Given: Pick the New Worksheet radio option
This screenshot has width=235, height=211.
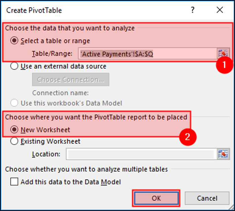Looking at the screenshot, I should click(x=15, y=130).
